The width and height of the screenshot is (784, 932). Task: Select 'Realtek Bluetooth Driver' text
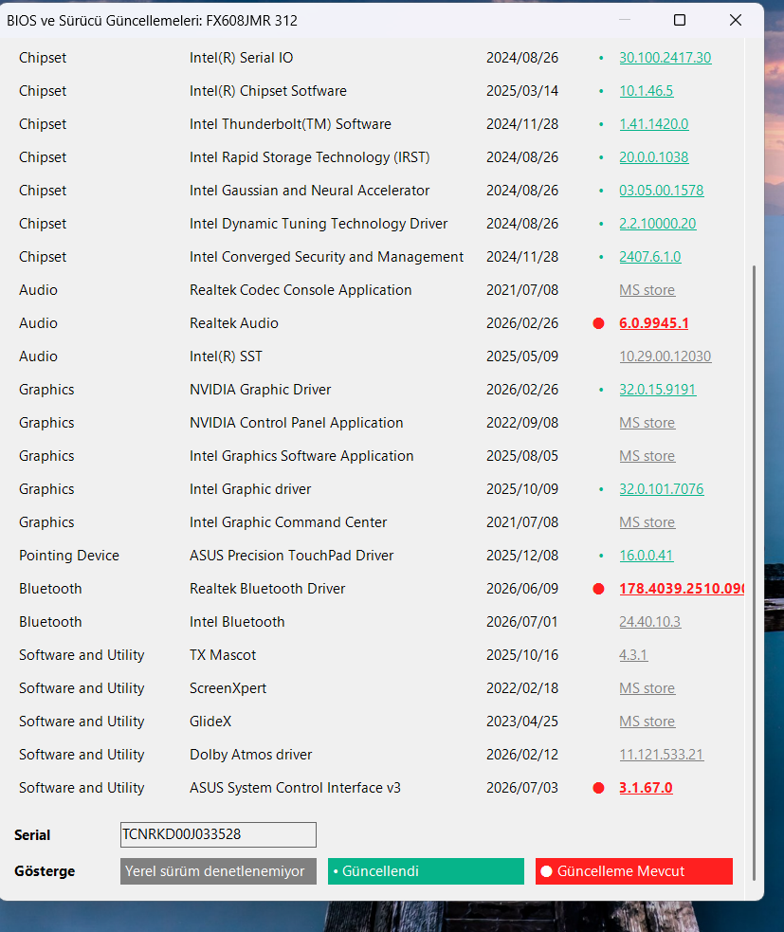coord(267,589)
